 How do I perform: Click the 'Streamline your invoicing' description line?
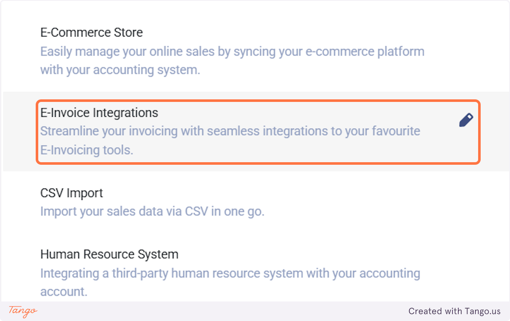point(230,131)
